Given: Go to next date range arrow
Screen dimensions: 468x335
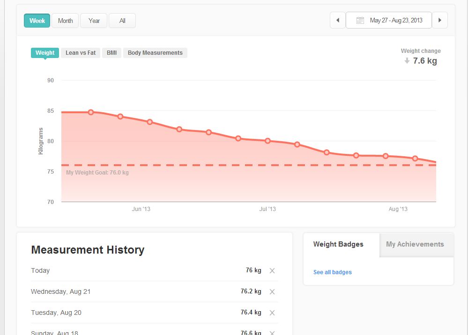Looking at the screenshot, I should (x=439, y=20).
